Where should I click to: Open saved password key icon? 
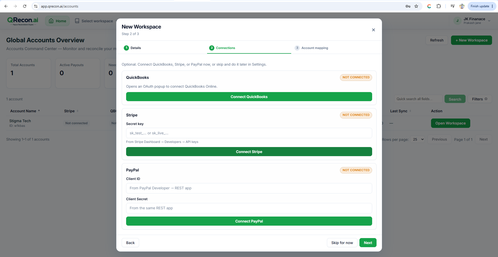[408, 6]
